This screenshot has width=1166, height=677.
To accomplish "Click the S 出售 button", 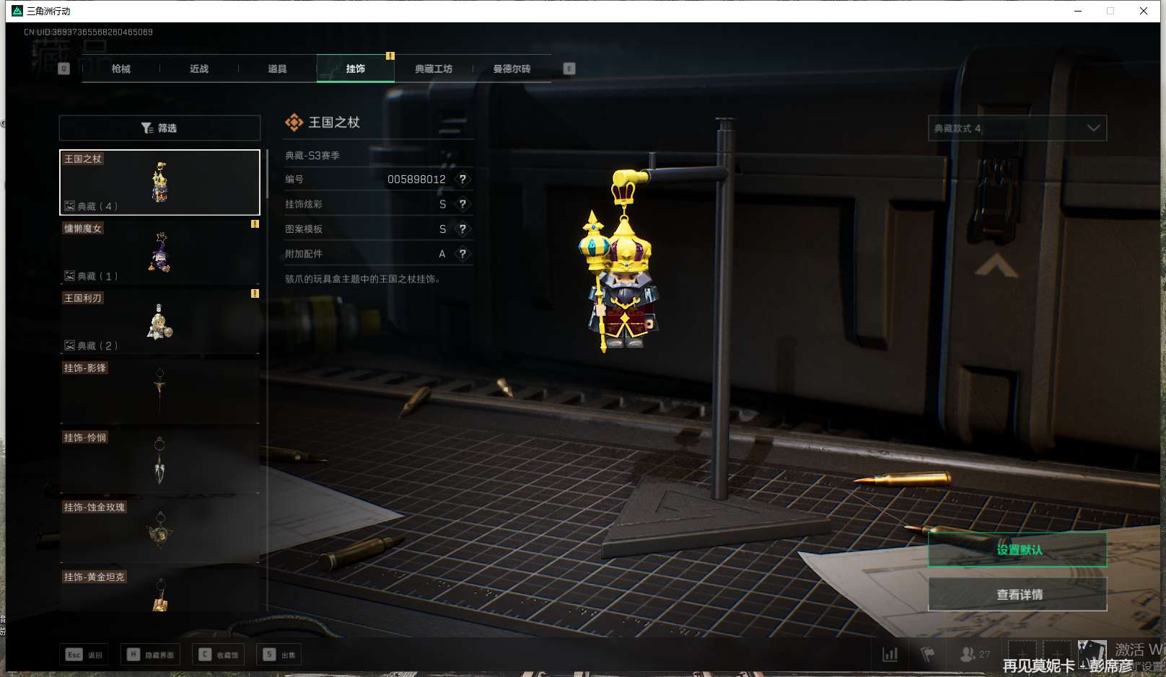I will pos(279,655).
